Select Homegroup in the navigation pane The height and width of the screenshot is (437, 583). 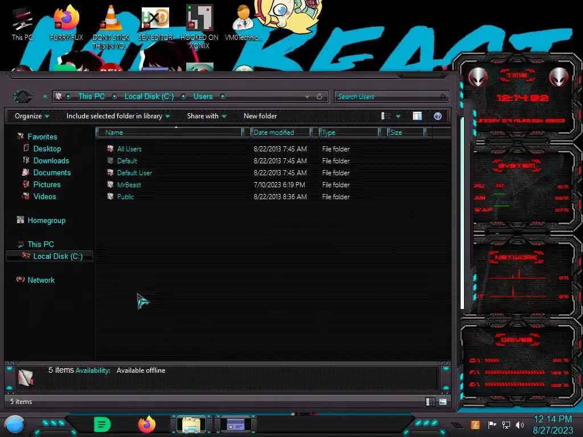(47, 220)
